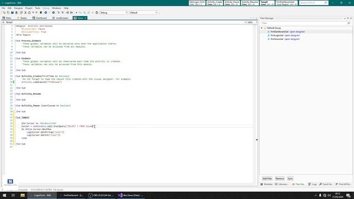Screen dimensions: 354x199
Task: Open designer for frmDashboard.bal
Action: tap(297, 32)
